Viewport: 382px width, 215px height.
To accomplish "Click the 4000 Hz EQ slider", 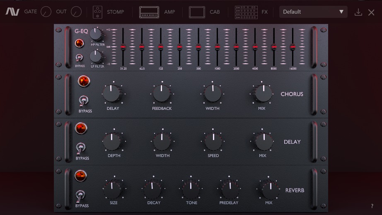I will pos(255,47).
